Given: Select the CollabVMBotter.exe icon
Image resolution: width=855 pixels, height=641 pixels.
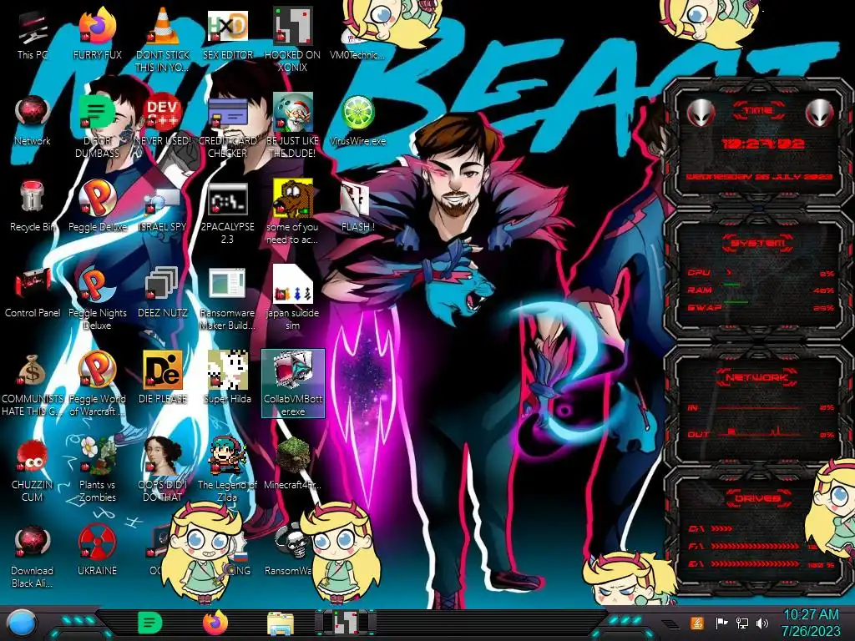Looking at the screenshot, I should point(293,384).
